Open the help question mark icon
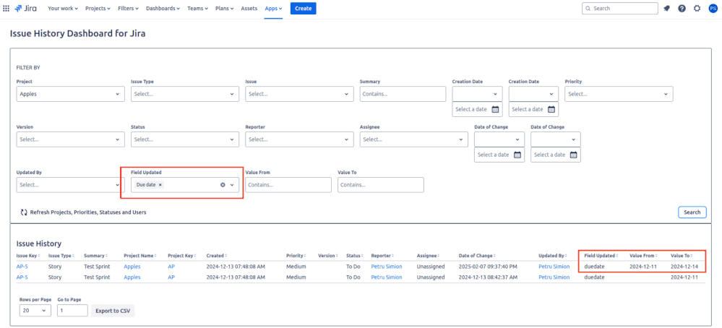Image resolution: width=722 pixels, height=328 pixels. pos(682,8)
